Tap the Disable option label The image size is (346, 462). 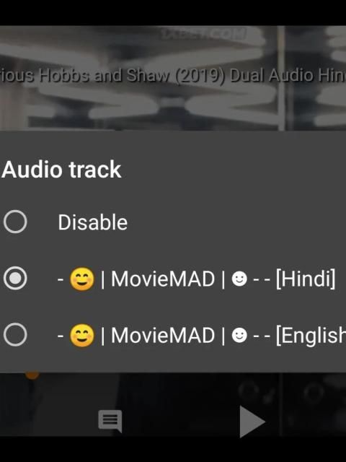[93, 222]
